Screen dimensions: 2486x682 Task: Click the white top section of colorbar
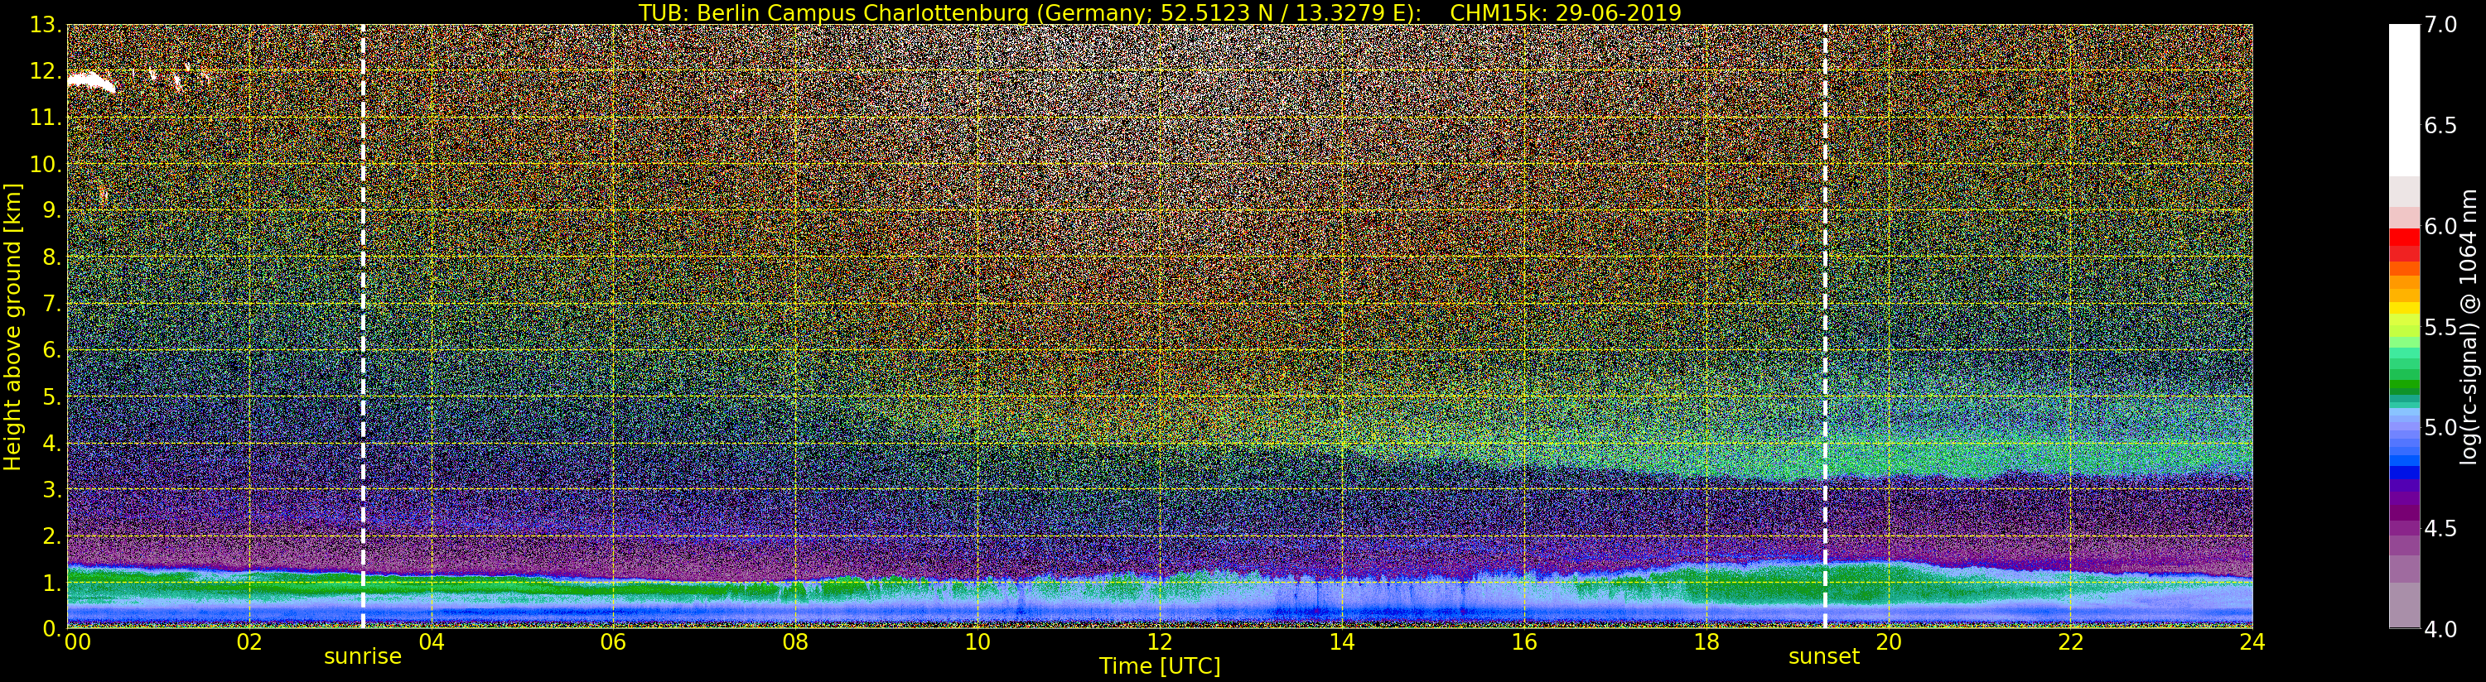2404,100
